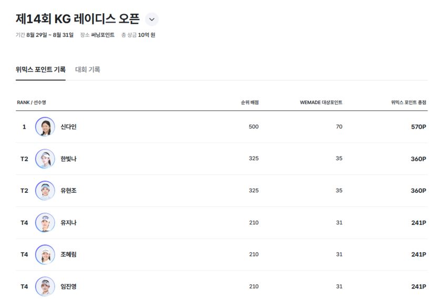Expand the tournament selector dropdown chevron
This screenshot has height=299, width=447.
click(x=151, y=19)
